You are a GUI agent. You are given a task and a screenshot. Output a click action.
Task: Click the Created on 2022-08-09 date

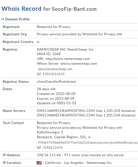(56, 94)
